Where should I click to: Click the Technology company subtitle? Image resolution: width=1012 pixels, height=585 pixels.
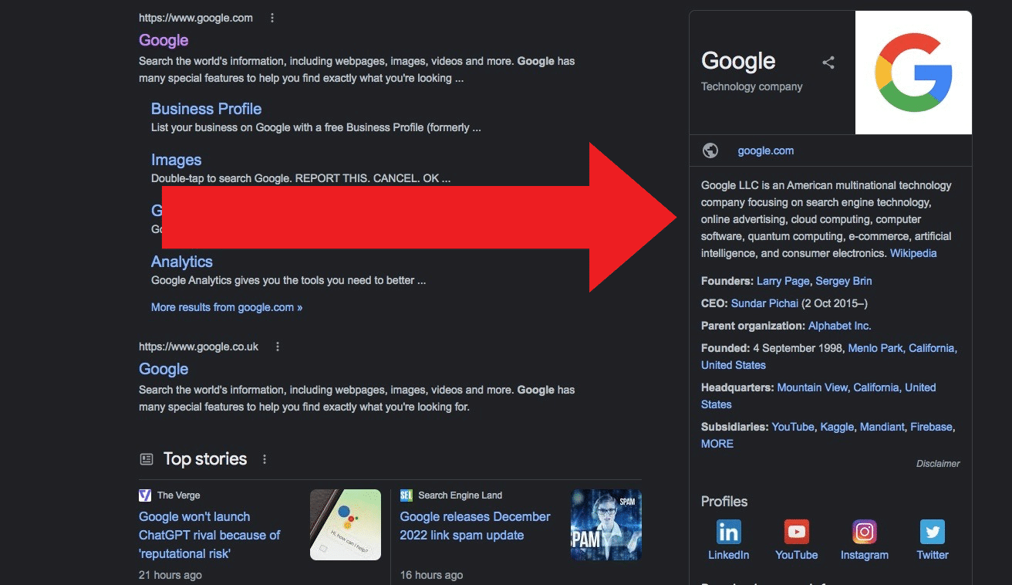coord(752,86)
